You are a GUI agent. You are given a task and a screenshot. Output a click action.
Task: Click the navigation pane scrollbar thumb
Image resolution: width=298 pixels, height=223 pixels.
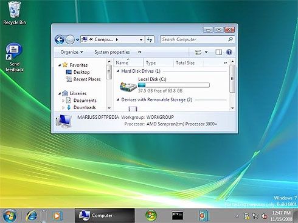pyautogui.click(x=109, y=72)
